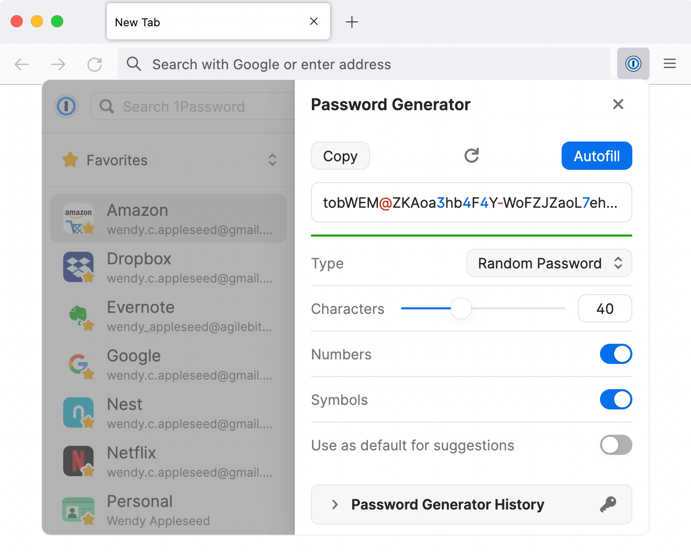Click the Search 1Password field
This screenshot has width=691, height=554.
(x=197, y=106)
